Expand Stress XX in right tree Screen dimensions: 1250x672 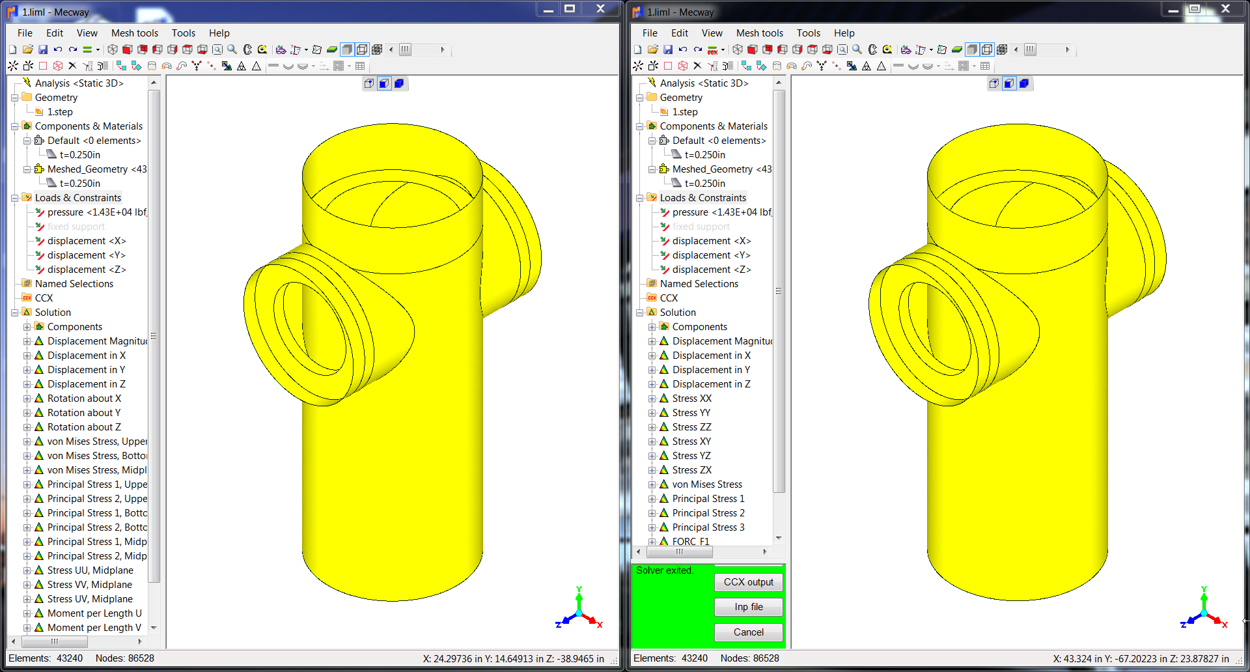pos(652,399)
